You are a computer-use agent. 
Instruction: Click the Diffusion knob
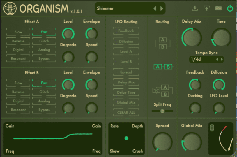click(x=219, y=85)
